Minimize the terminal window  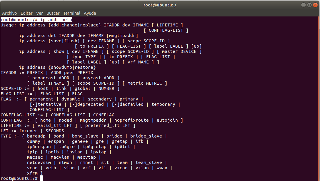click(x=304, y=5)
